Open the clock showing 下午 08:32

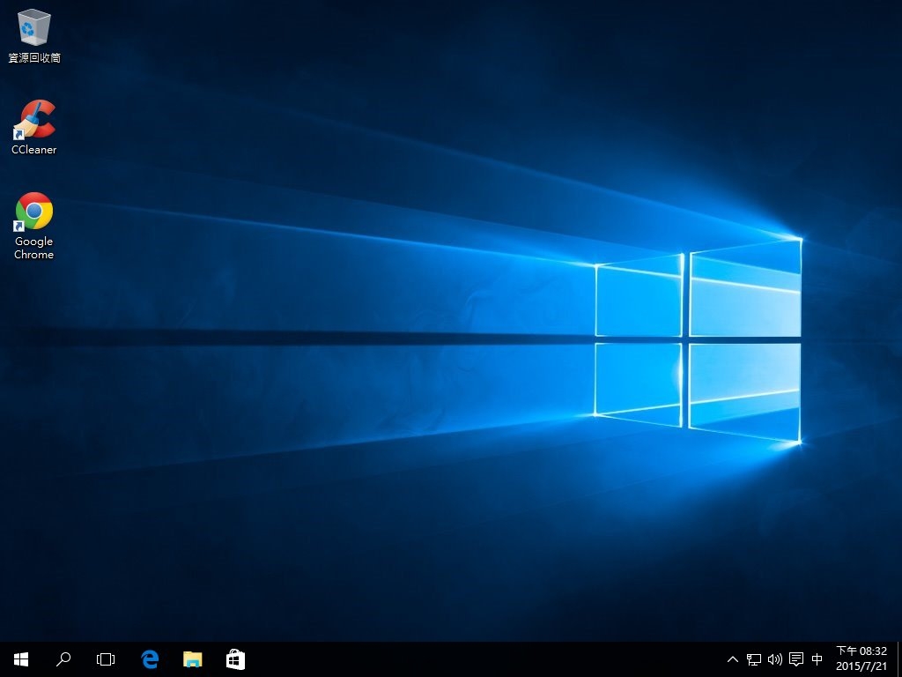point(861,659)
